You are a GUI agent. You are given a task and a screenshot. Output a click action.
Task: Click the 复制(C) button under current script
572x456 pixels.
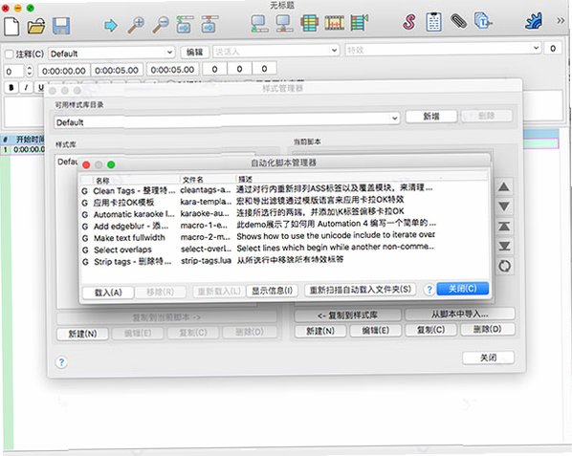point(430,330)
